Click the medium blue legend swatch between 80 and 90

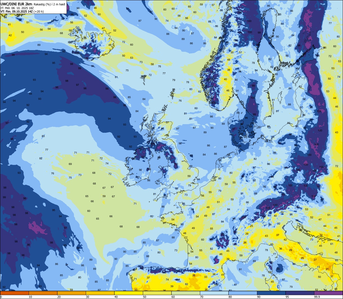tap(243, 293)
